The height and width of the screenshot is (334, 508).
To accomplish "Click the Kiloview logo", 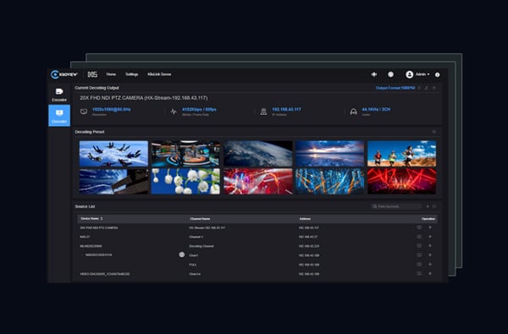I will [x=64, y=74].
